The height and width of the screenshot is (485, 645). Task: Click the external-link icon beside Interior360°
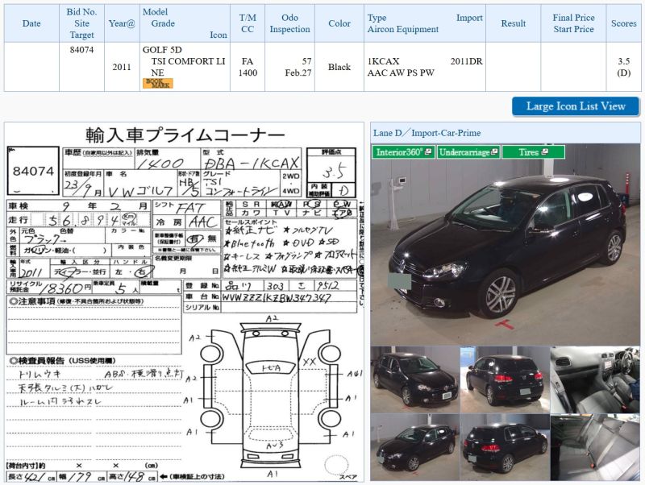click(428, 151)
